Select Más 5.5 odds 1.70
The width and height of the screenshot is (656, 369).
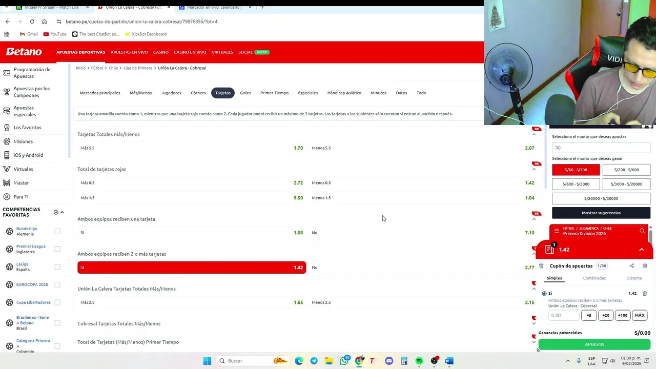click(x=192, y=148)
